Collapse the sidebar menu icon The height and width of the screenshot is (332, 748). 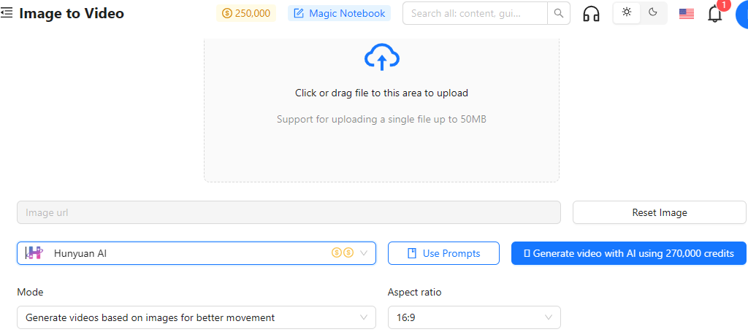coord(7,13)
